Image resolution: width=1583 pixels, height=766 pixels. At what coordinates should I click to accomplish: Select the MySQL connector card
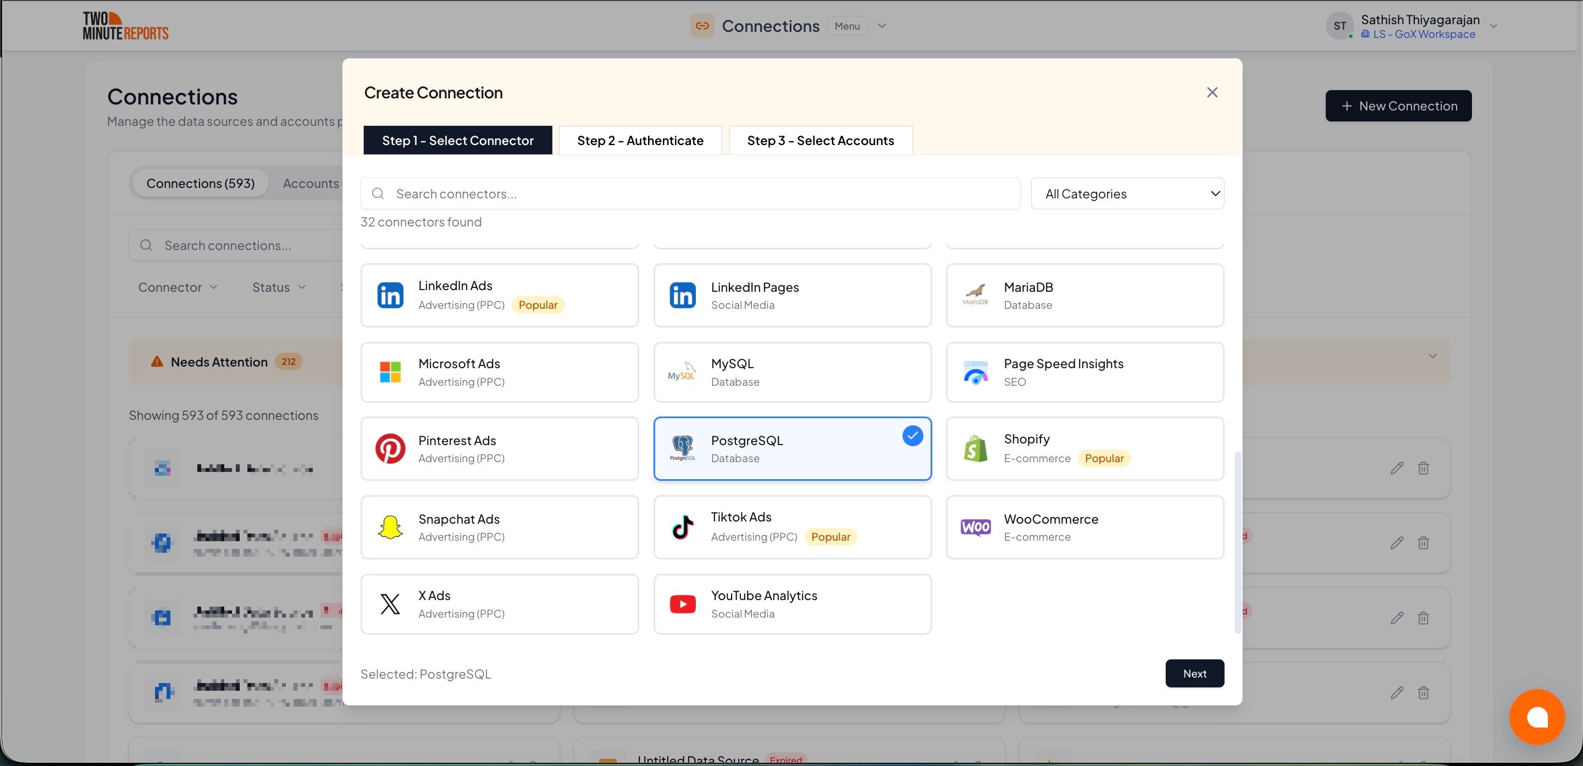[792, 372]
